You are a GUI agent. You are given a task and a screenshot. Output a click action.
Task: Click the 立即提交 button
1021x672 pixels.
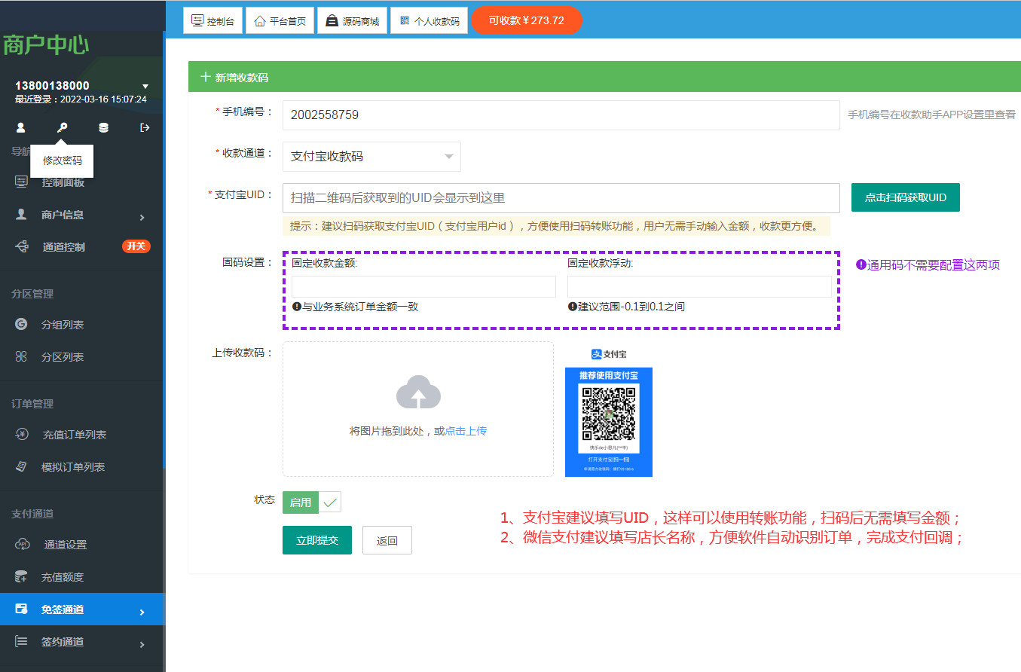pos(316,540)
